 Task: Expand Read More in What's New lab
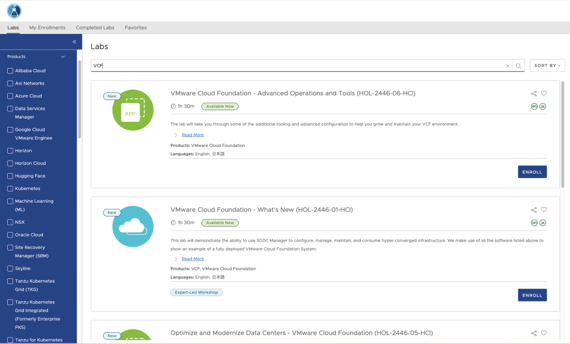193,259
